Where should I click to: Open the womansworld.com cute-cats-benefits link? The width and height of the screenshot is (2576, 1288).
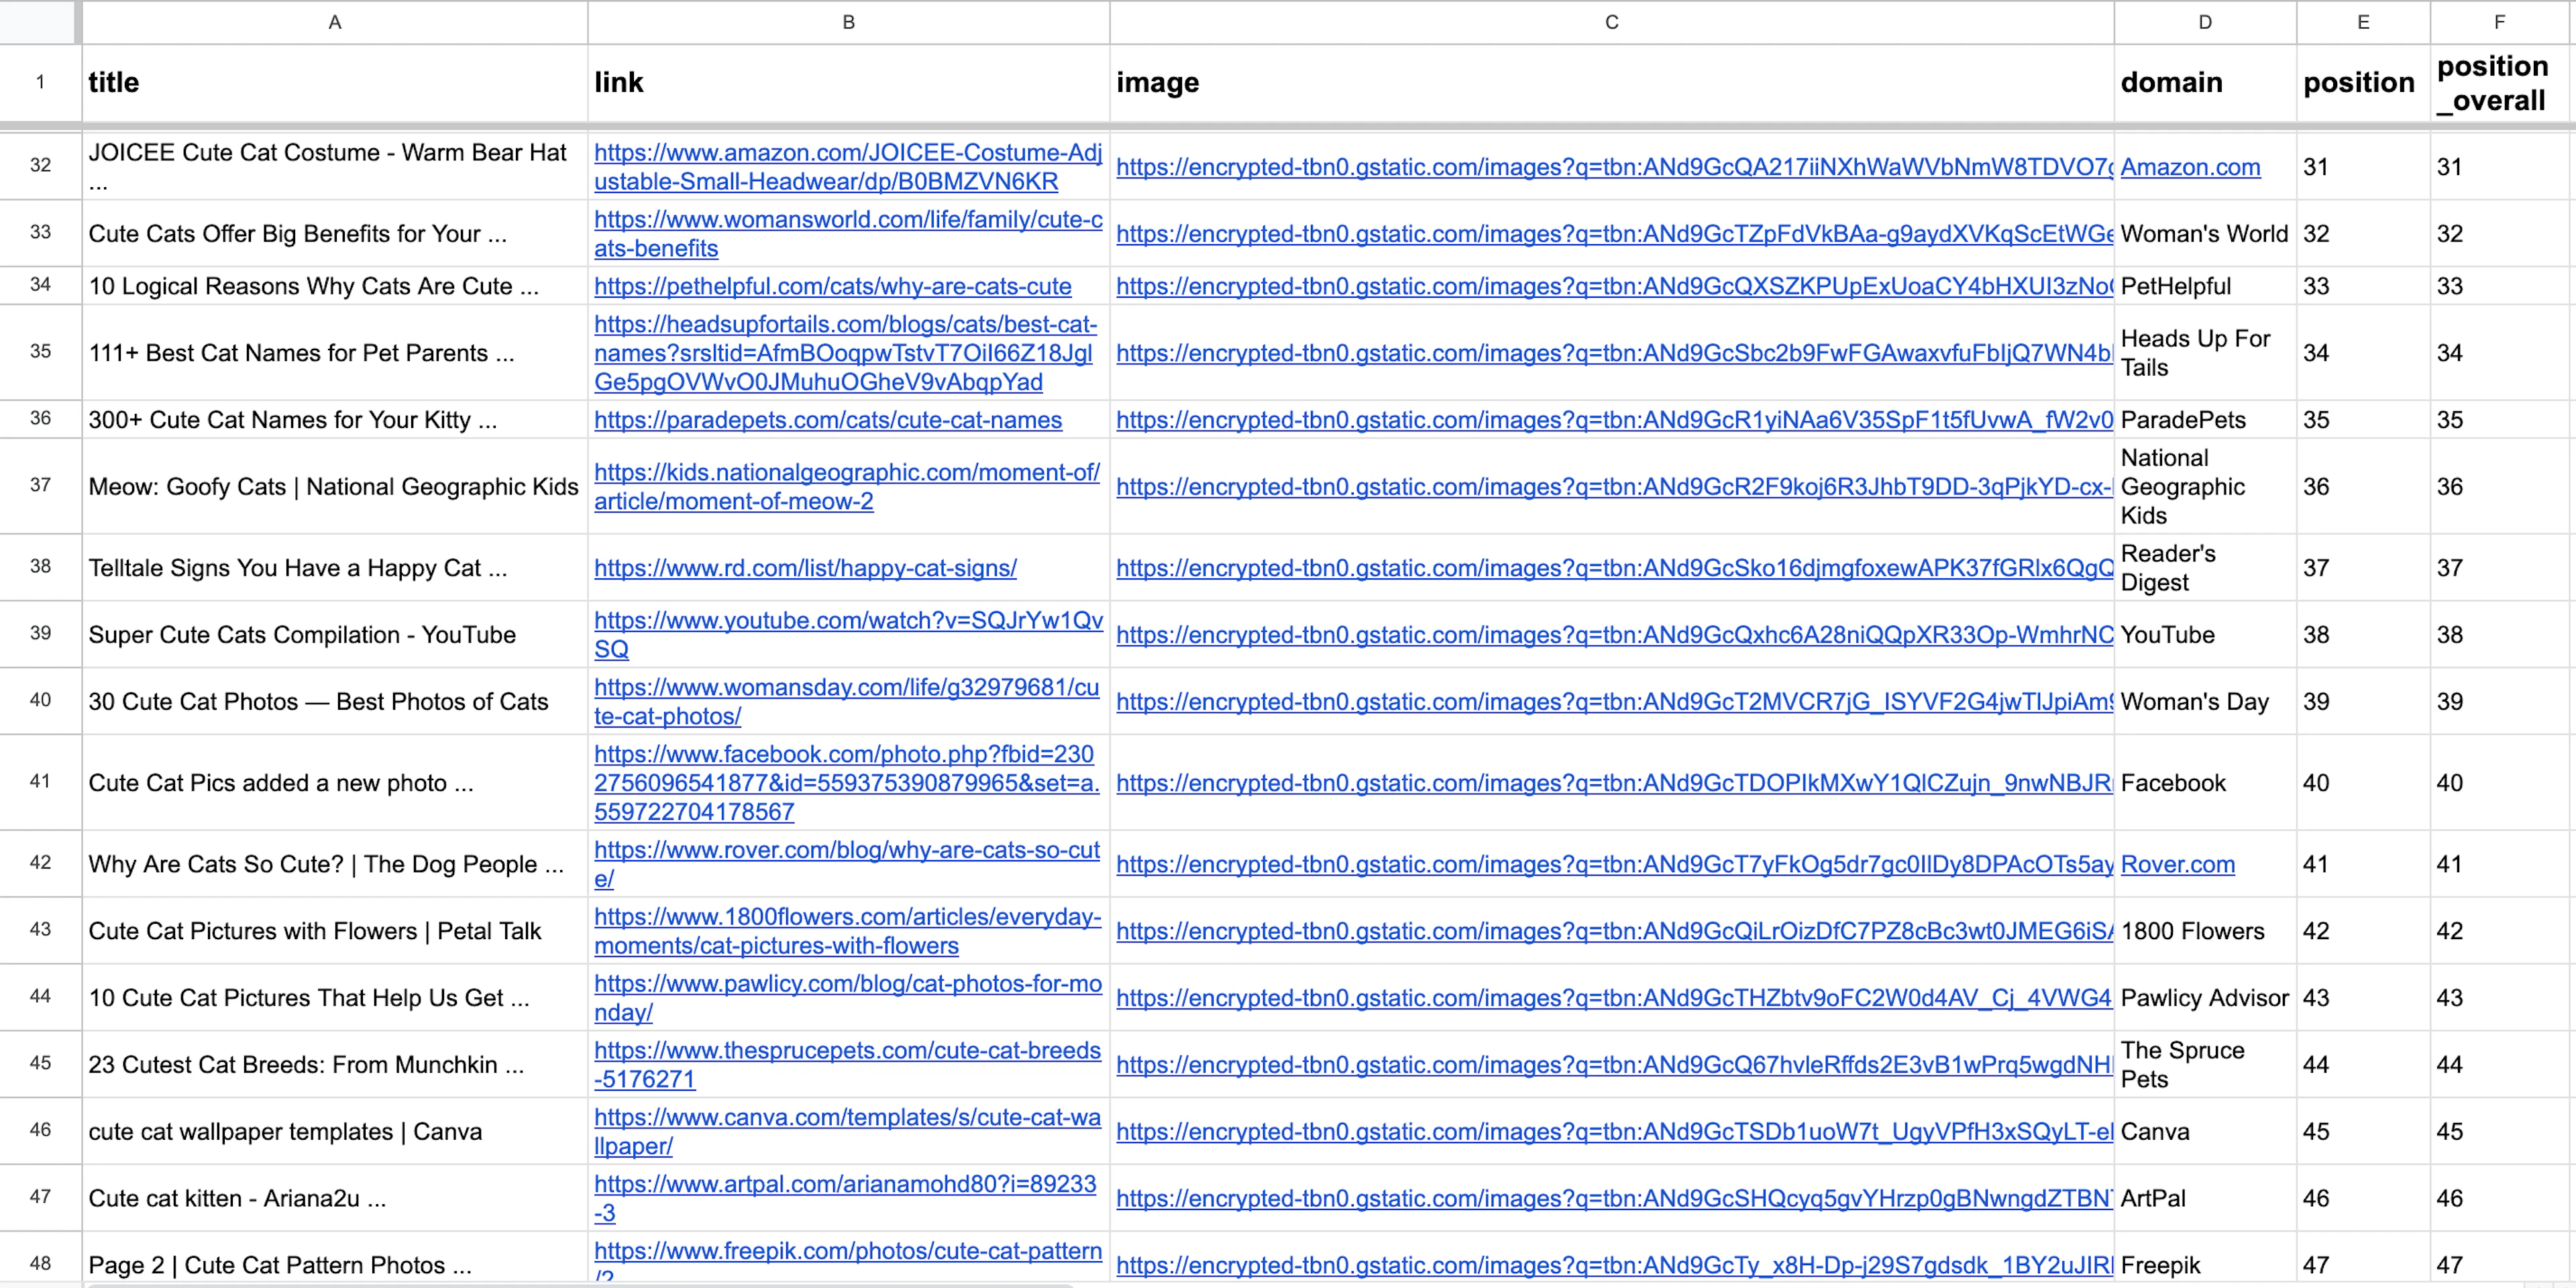click(848, 233)
